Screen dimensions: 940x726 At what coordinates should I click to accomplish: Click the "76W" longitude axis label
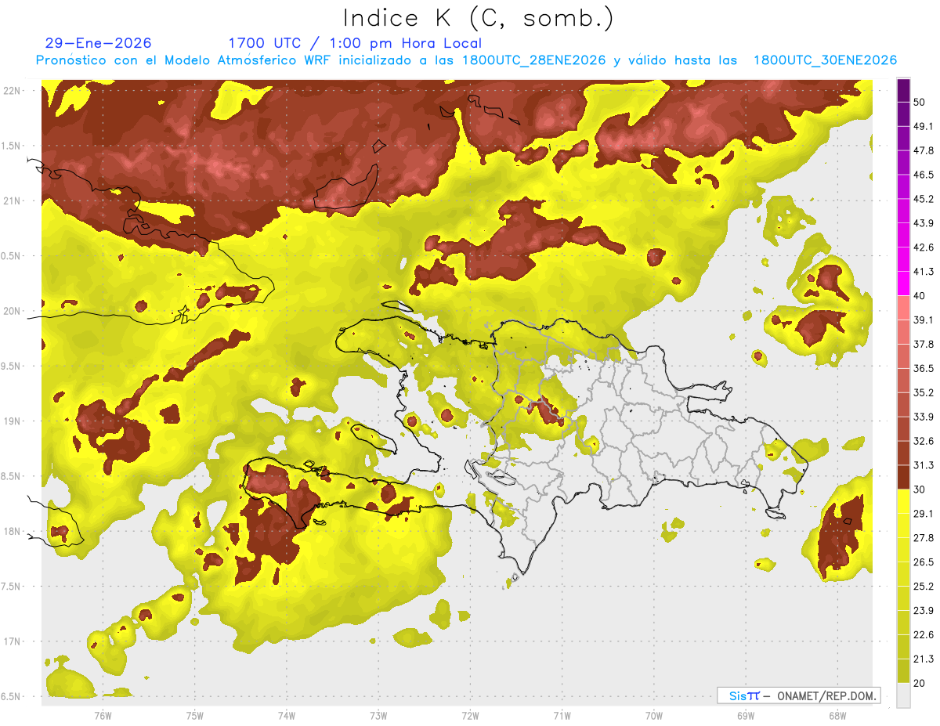[x=103, y=716]
